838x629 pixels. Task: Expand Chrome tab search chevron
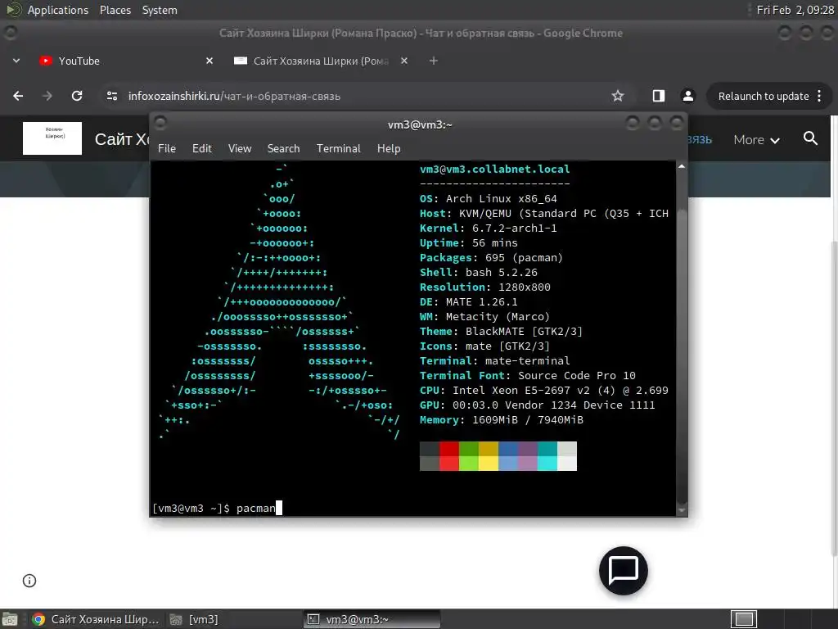(16, 61)
